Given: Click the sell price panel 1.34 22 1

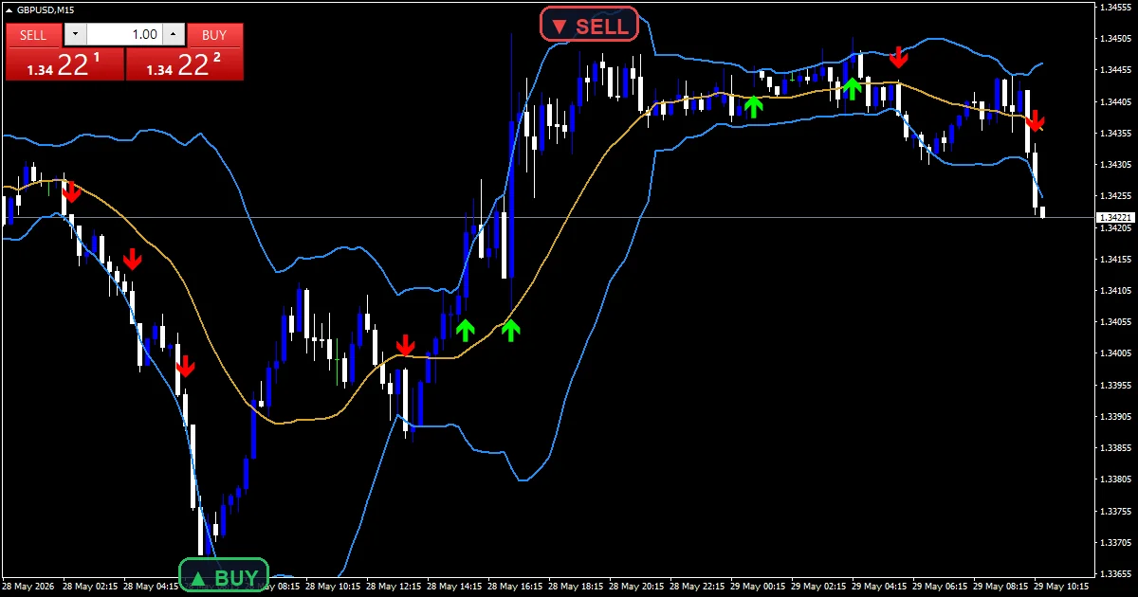Looking at the screenshot, I should [64, 64].
